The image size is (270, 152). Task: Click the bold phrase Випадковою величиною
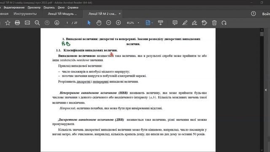[x=77, y=56]
